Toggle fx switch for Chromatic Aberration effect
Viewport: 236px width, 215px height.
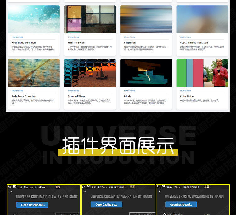click(x=84, y=186)
